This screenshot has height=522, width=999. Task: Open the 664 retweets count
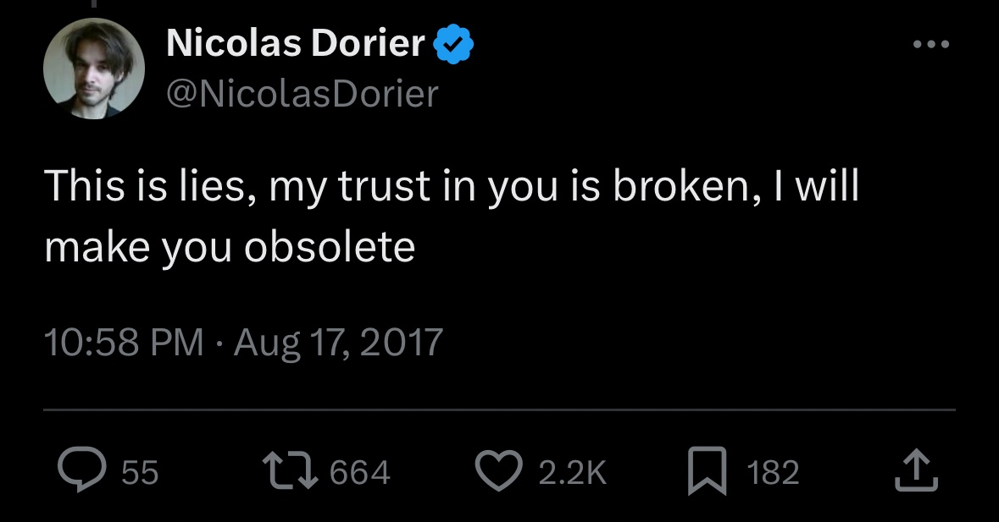click(359, 472)
